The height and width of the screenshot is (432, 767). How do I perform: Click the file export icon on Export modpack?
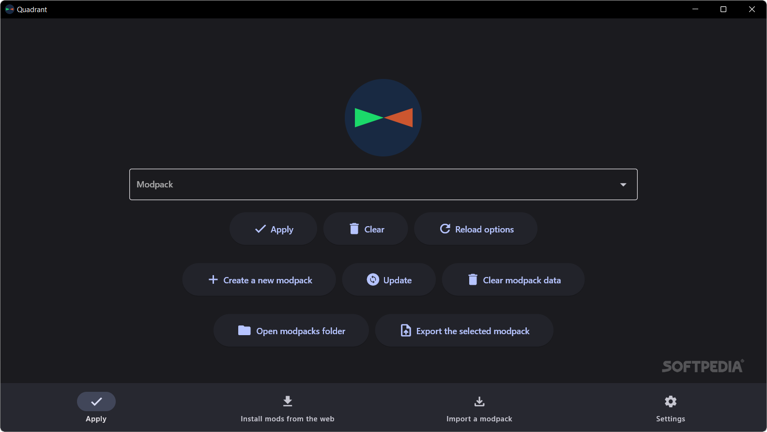(406, 330)
